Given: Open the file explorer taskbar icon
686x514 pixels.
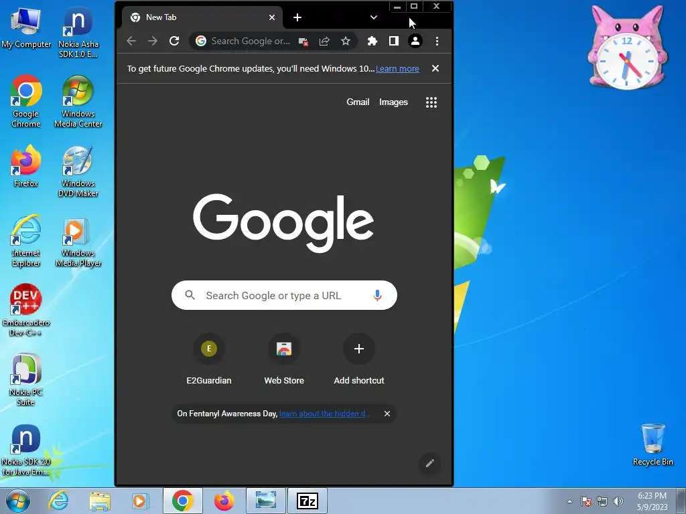Looking at the screenshot, I should point(100,501).
